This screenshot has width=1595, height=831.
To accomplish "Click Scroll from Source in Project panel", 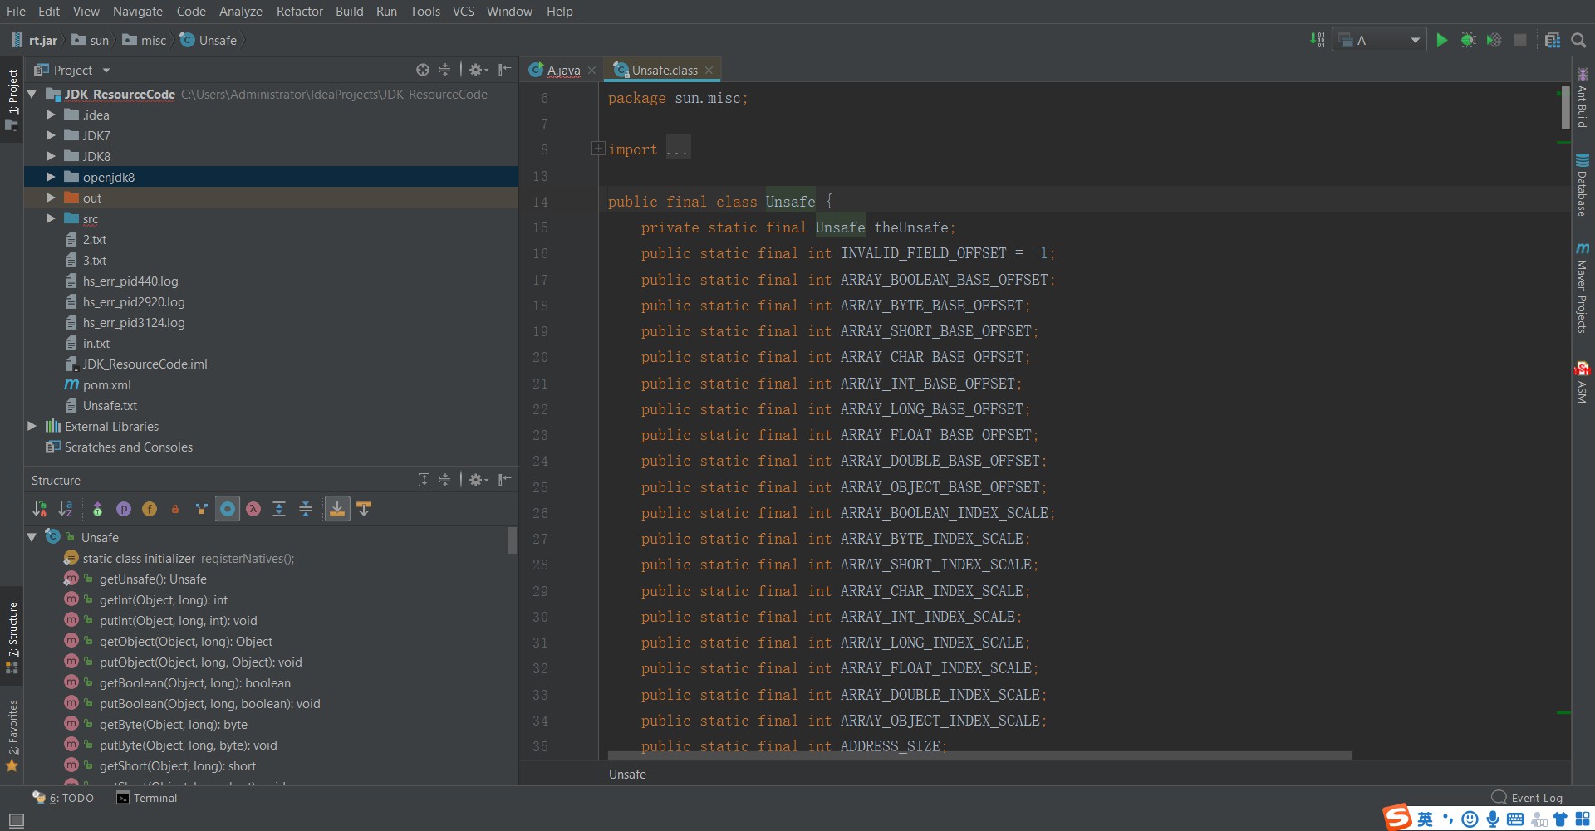I will coord(423,70).
